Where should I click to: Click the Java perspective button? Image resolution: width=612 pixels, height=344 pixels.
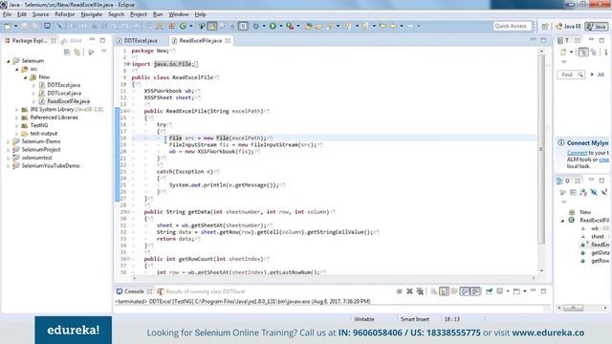point(597,26)
